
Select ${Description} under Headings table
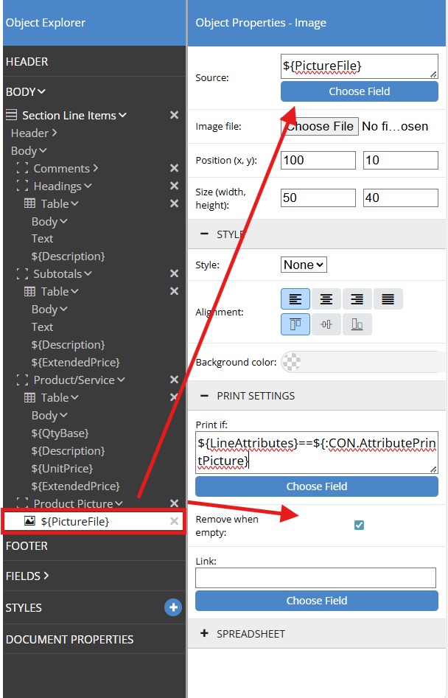click(68, 256)
